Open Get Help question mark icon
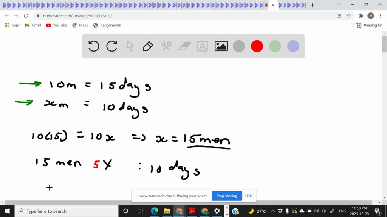 click(x=235, y=211)
